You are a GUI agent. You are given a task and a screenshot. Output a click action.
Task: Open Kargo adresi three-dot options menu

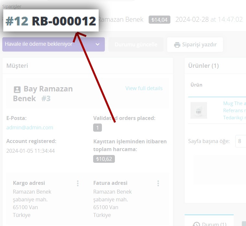point(78,183)
